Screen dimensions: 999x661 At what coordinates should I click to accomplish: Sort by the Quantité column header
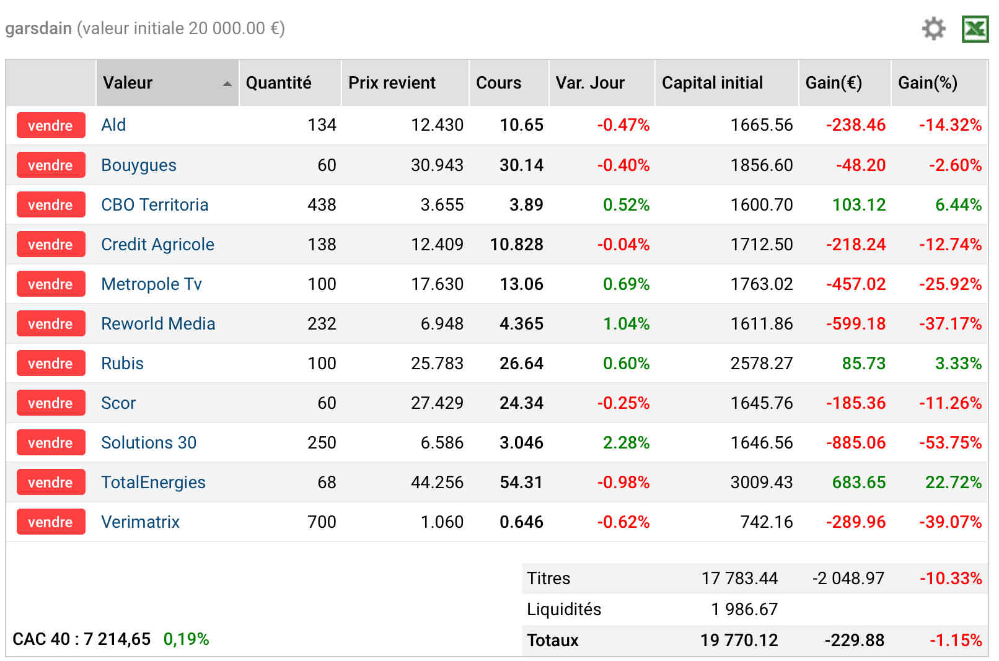pos(290,83)
